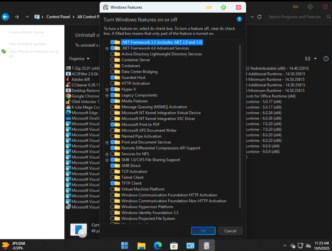332x251 pixels.
Task: Click the OK button
Action: 203,231
